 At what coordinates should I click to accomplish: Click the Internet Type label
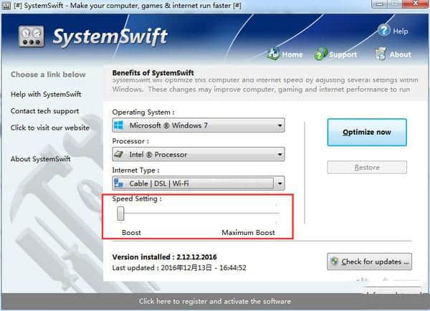point(135,171)
